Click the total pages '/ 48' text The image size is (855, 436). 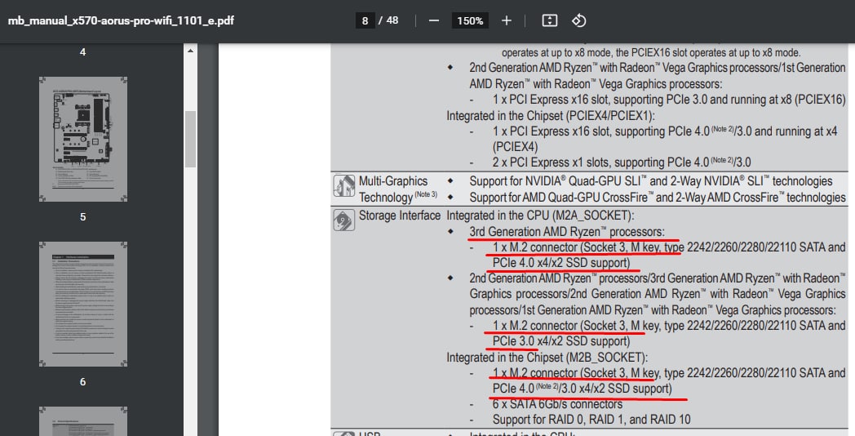point(388,20)
